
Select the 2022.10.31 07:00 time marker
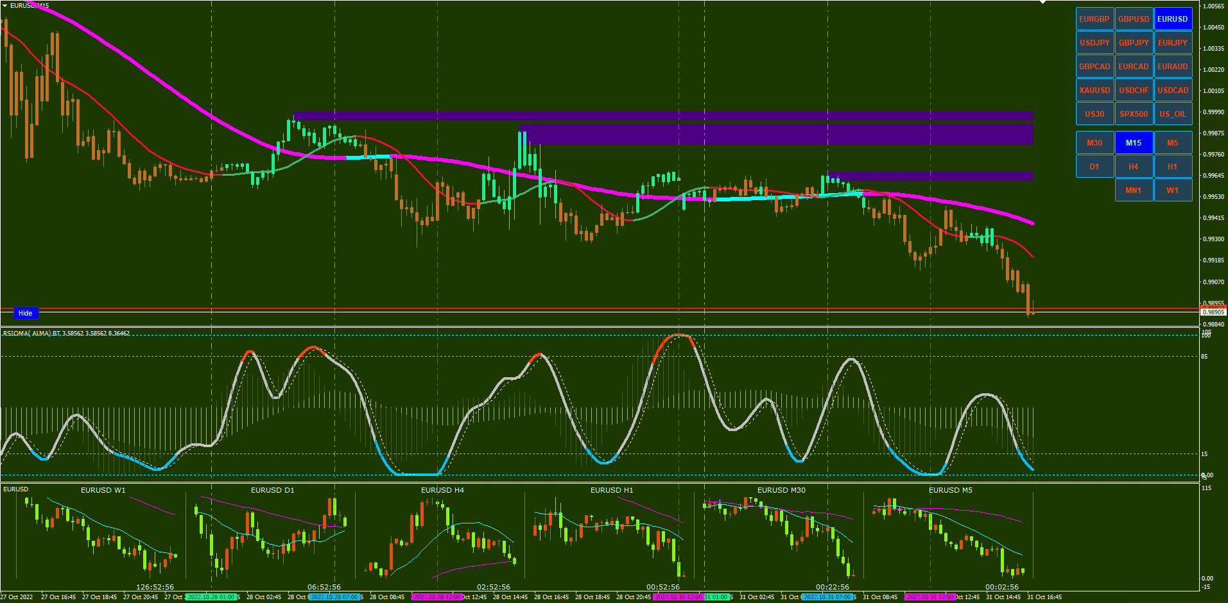[827, 597]
